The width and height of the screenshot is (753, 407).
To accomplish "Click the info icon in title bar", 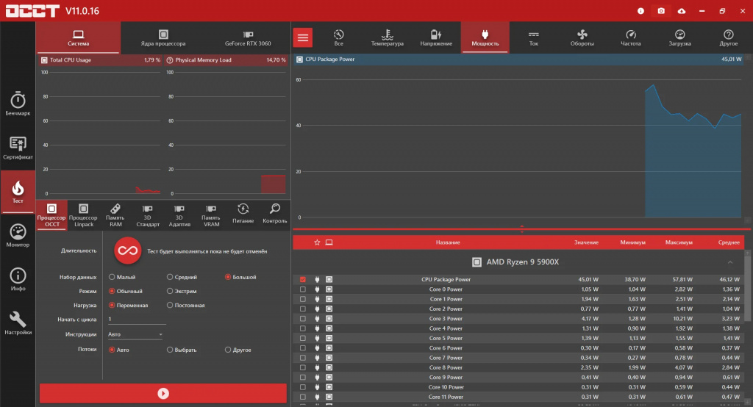I will pos(640,10).
